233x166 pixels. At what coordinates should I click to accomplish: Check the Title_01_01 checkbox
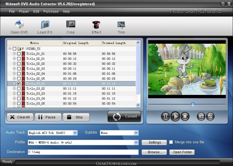[x=19, y=54]
